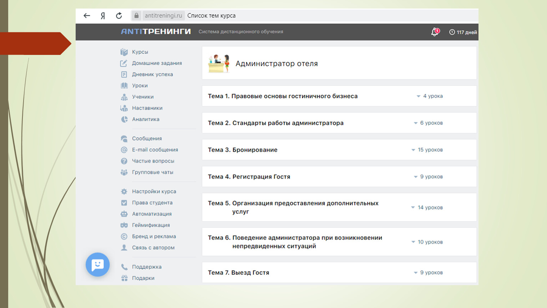
Task: Click the antitreningi.ru address bar
Action: click(163, 16)
